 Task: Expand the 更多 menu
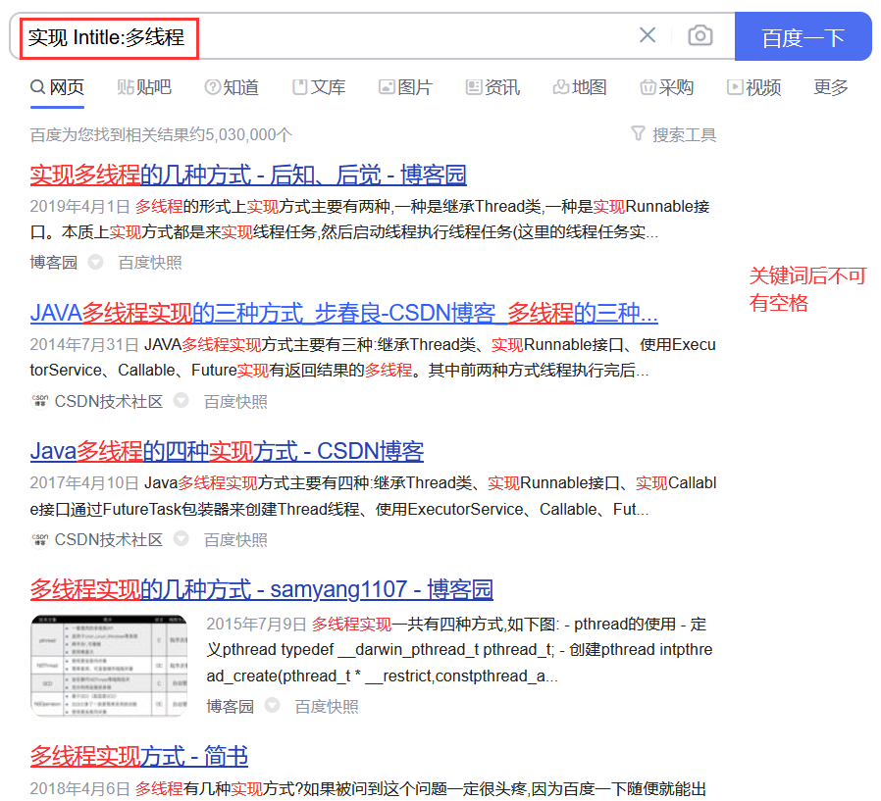[830, 87]
